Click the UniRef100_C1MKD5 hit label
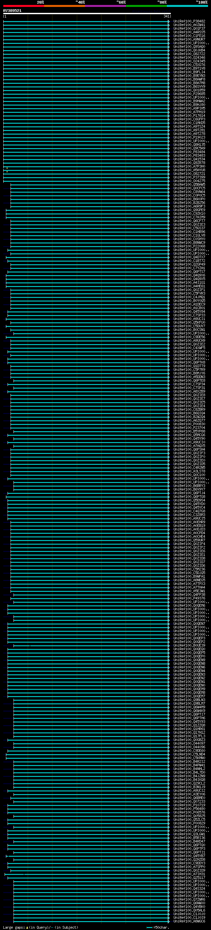This screenshot has width=211, height=930. pyautogui.click(x=189, y=123)
